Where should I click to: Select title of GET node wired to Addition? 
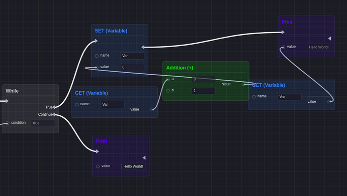[92, 93]
